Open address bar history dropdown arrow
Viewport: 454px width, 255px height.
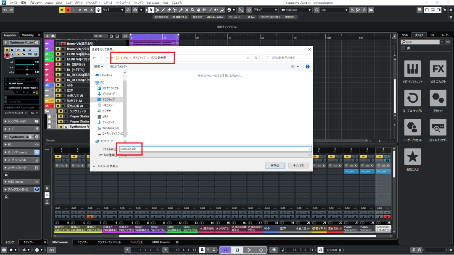tap(248, 58)
